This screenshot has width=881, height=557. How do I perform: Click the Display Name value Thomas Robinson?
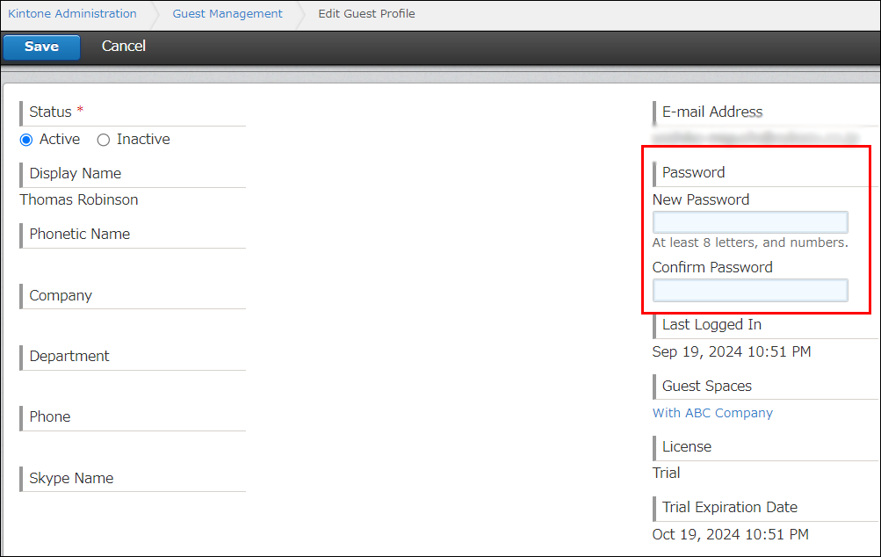(78, 199)
